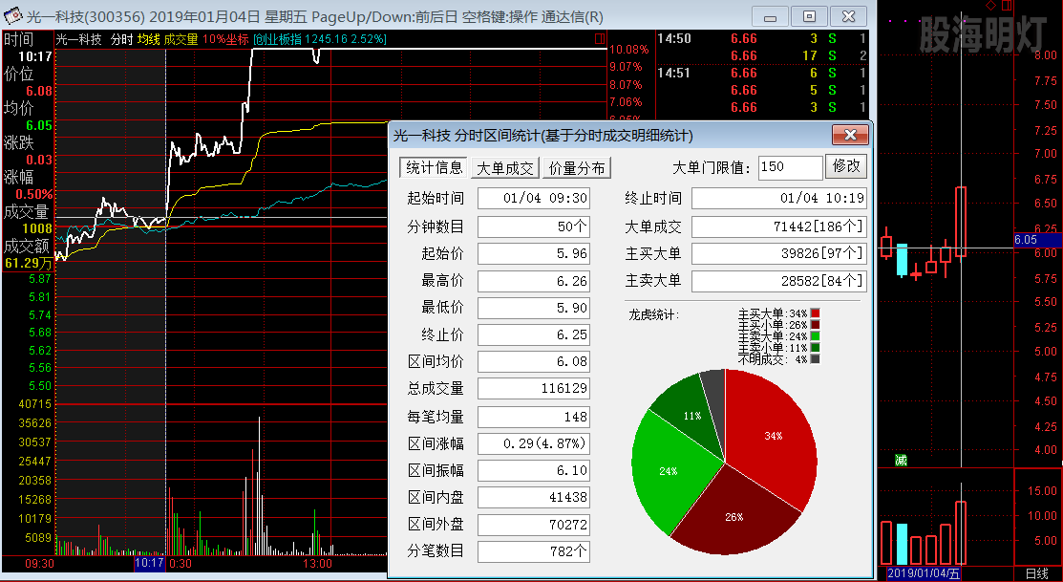Click 创业板指 index label
Screen dimensions: 1063x582
[319, 39]
